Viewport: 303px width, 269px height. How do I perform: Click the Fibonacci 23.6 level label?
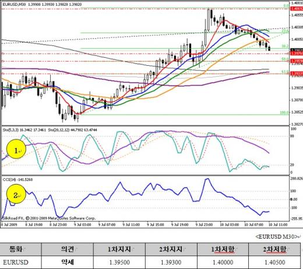click(x=285, y=31)
